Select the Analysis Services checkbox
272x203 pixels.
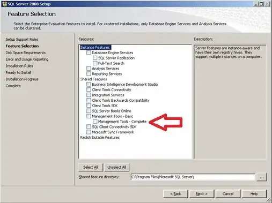(89, 69)
